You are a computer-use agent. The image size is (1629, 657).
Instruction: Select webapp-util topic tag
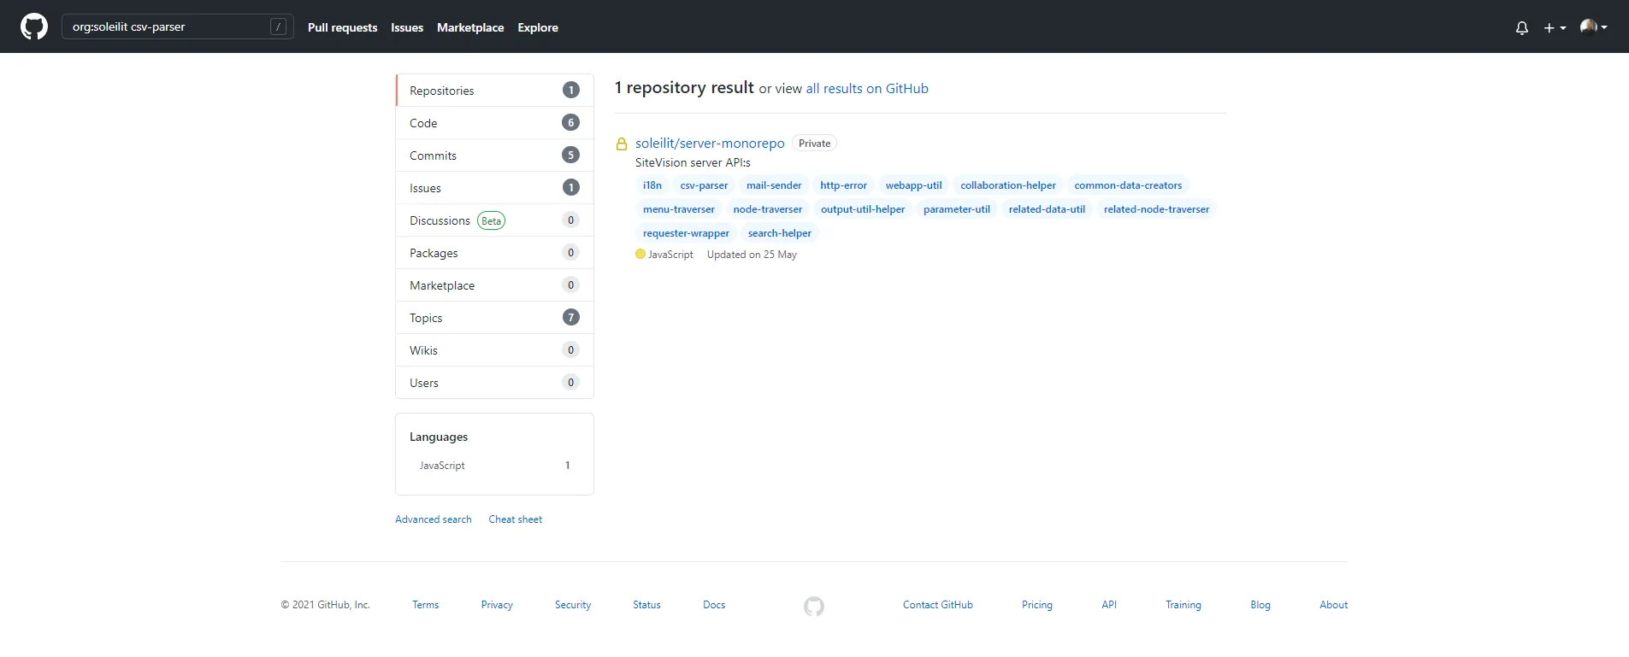click(x=913, y=185)
